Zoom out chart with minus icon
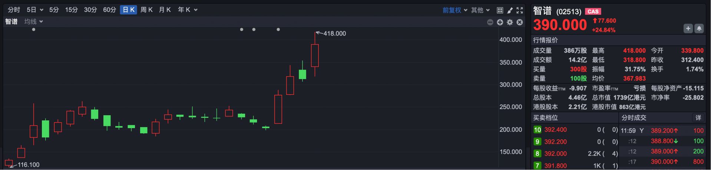This screenshot has width=711, height=170. (490, 22)
